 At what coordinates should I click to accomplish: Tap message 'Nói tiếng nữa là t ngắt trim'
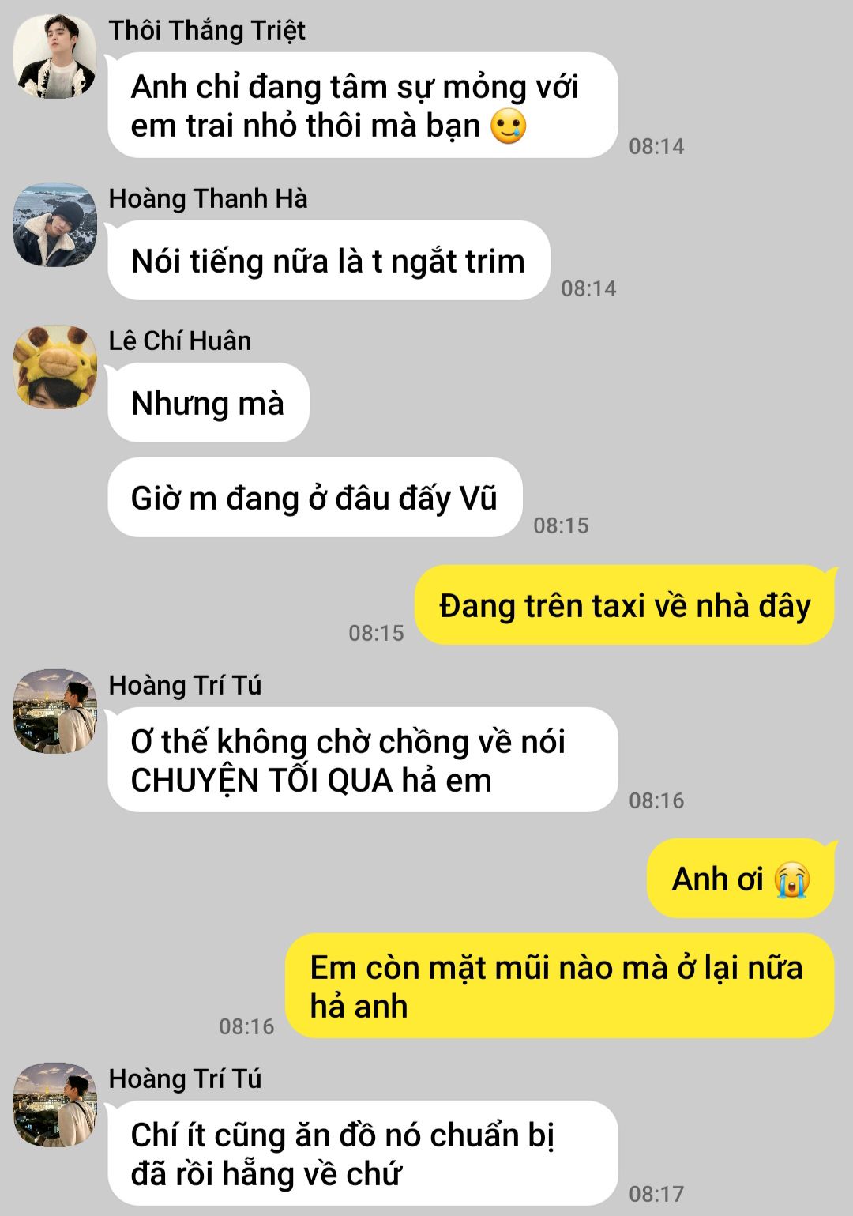point(329,261)
